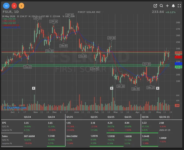Screen dimensions: 184x150
Task: Click the 187.10 low price label
Action: coord(120,86)
